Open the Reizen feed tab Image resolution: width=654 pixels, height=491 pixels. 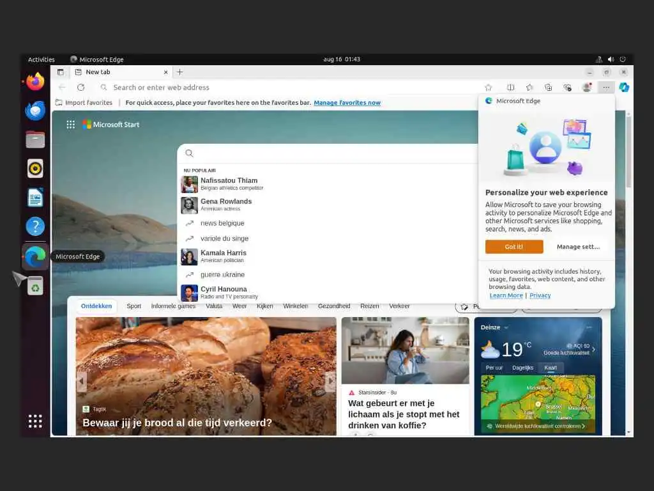[370, 306]
